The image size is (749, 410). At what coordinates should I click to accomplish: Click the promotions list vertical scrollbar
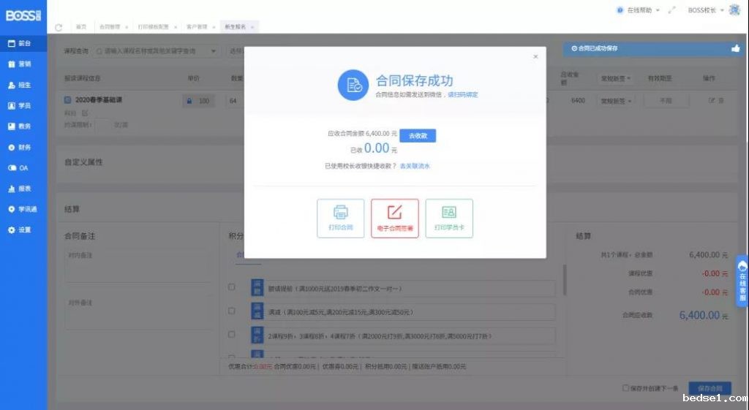(564, 279)
